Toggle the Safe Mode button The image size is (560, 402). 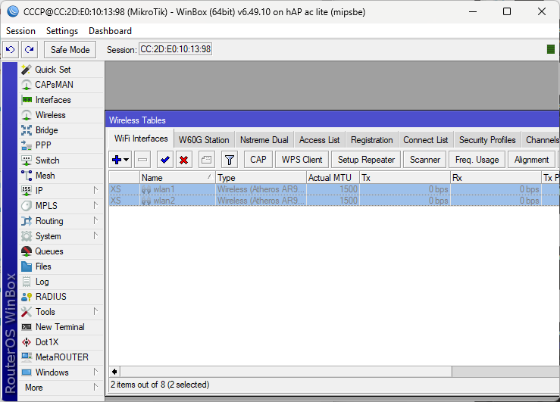(70, 49)
